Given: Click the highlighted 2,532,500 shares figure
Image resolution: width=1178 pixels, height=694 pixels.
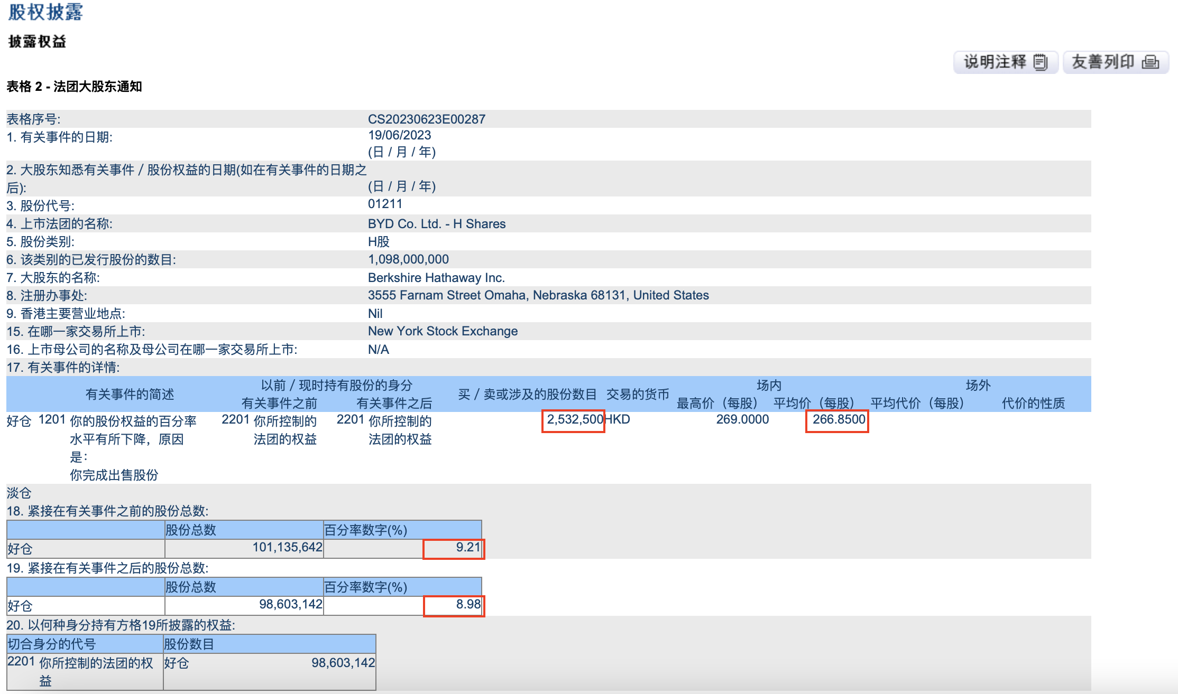Looking at the screenshot, I should pyautogui.click(x=574, y=420).
